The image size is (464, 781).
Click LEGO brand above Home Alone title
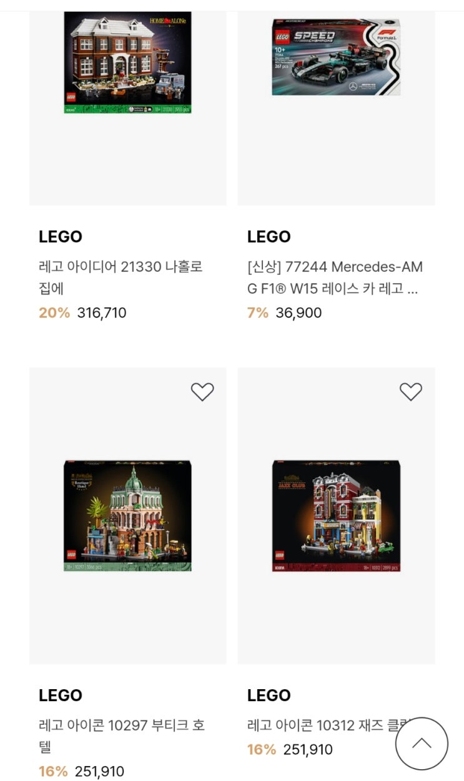pos(61,237)
